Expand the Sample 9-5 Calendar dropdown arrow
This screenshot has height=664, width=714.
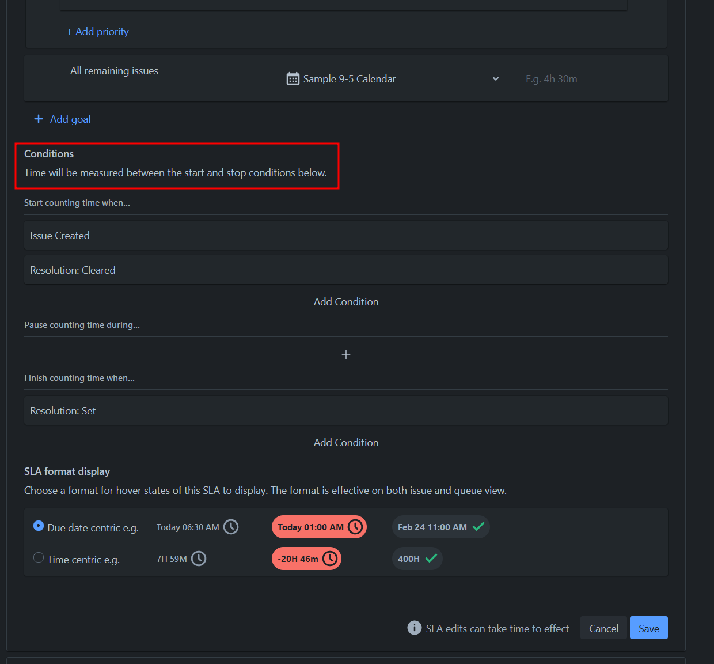496,79
